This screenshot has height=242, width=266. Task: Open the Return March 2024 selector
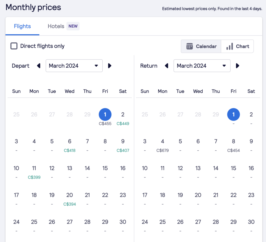tap(202, 66)
